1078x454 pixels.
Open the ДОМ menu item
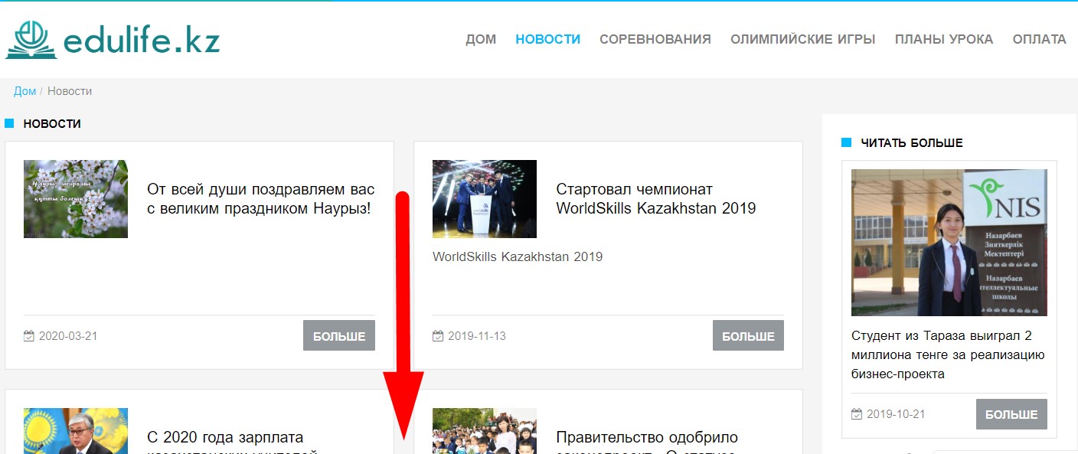(x=481, y=39)
